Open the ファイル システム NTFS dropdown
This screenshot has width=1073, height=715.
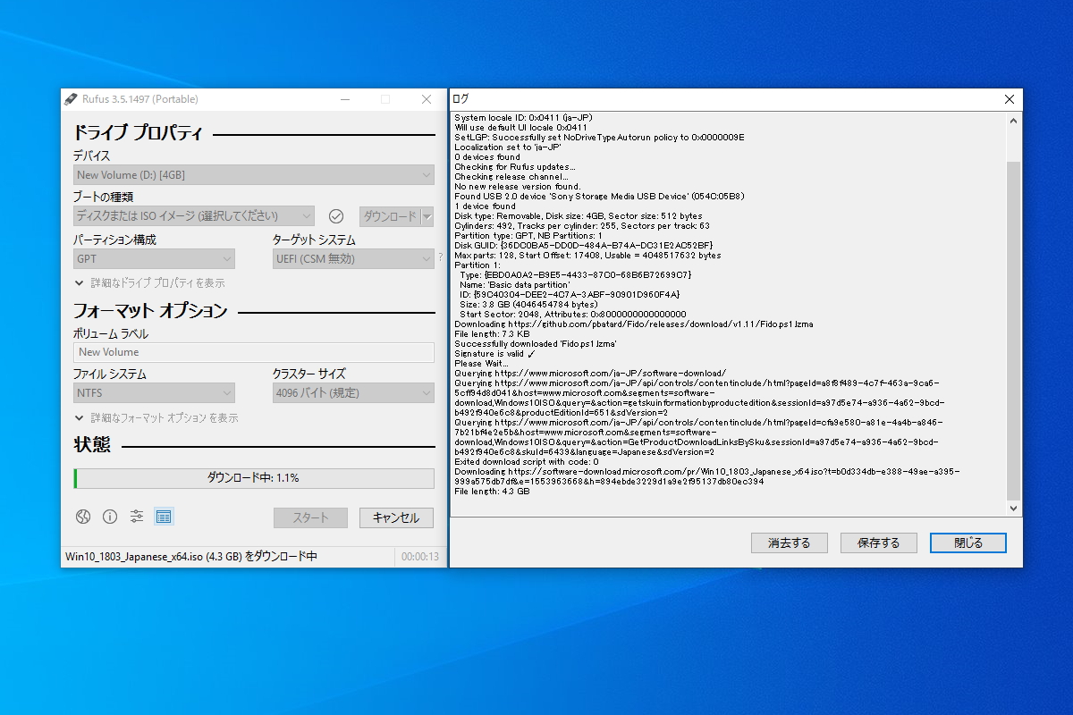pyautogui.click(x=154, y=392)
